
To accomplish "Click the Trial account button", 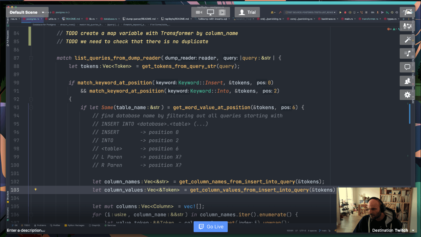I will [x=247, y=12].
